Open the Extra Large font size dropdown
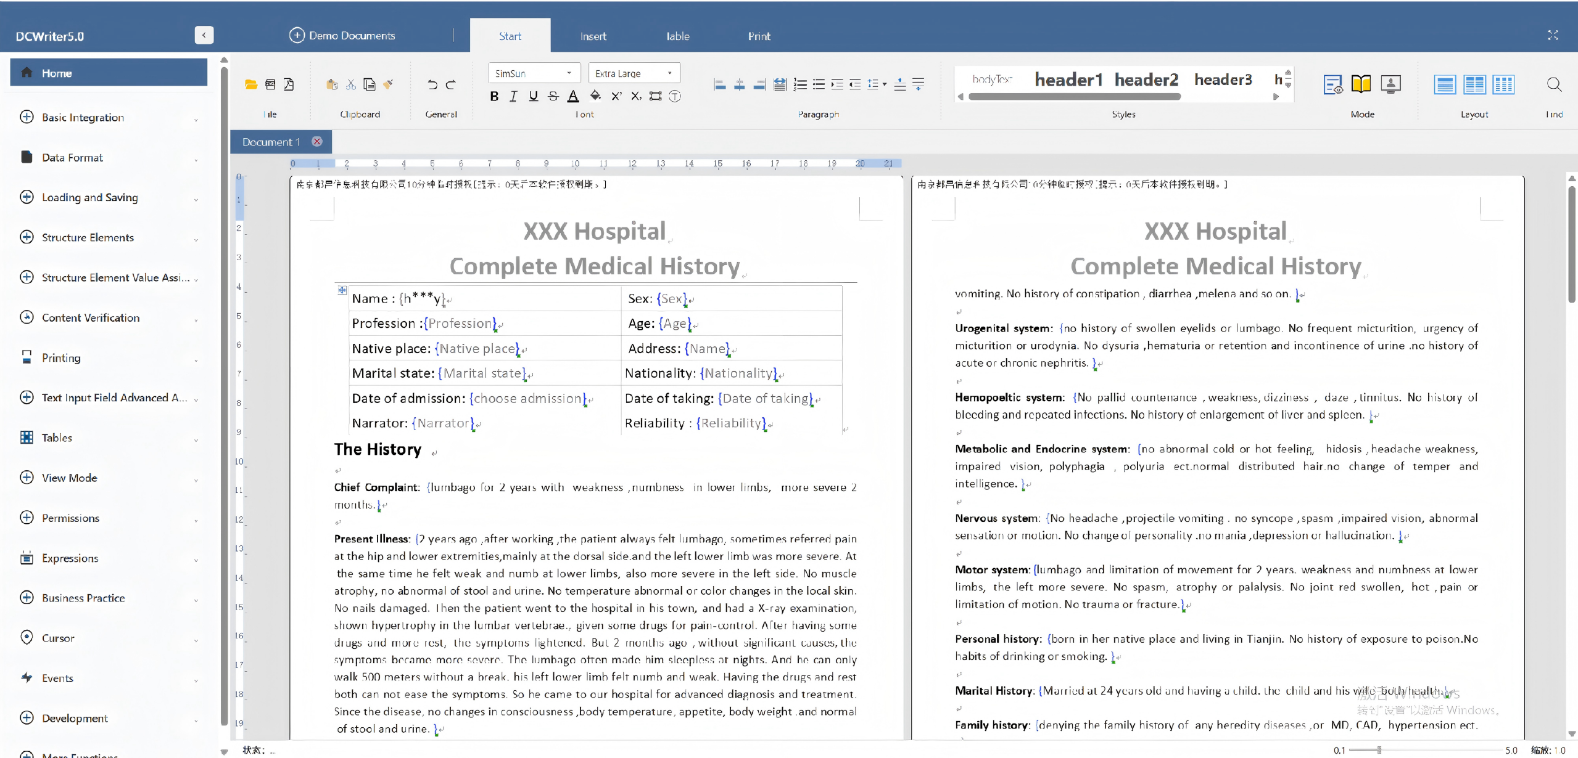Image resolution: width=1578 pixels, height=758 pixels. (x=634, y=73)
